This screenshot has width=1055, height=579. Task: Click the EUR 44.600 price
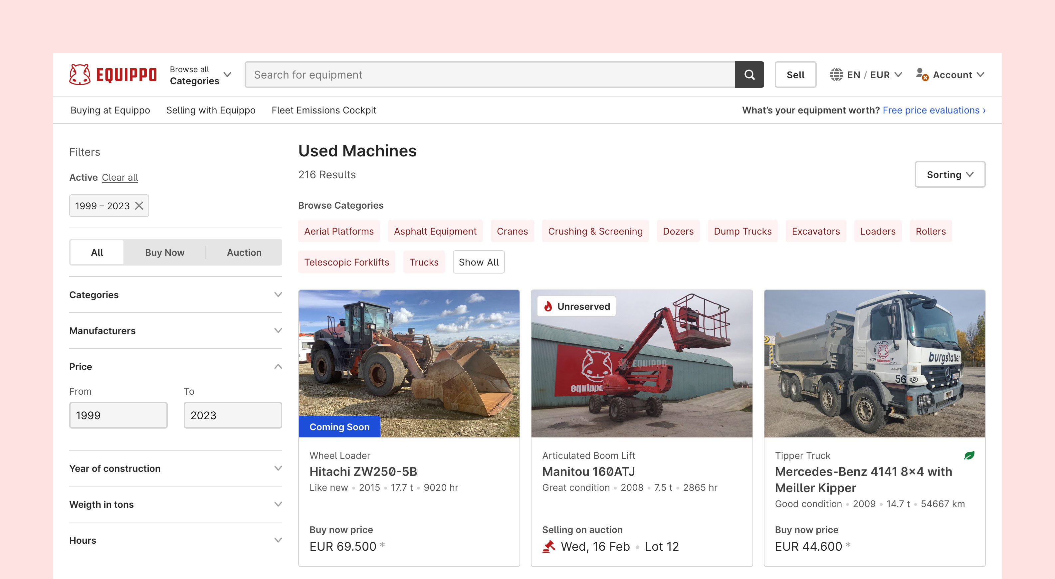(808, 547)
